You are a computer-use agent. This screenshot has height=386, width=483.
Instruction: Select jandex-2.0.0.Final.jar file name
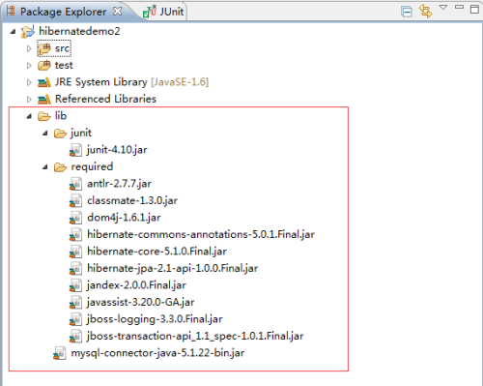point(136,285)
